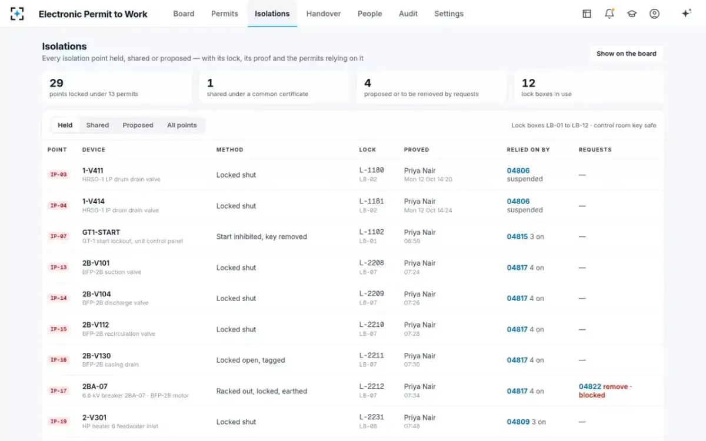706x441 pixels.
Task: Click Show on the board button
Action: 627,54
